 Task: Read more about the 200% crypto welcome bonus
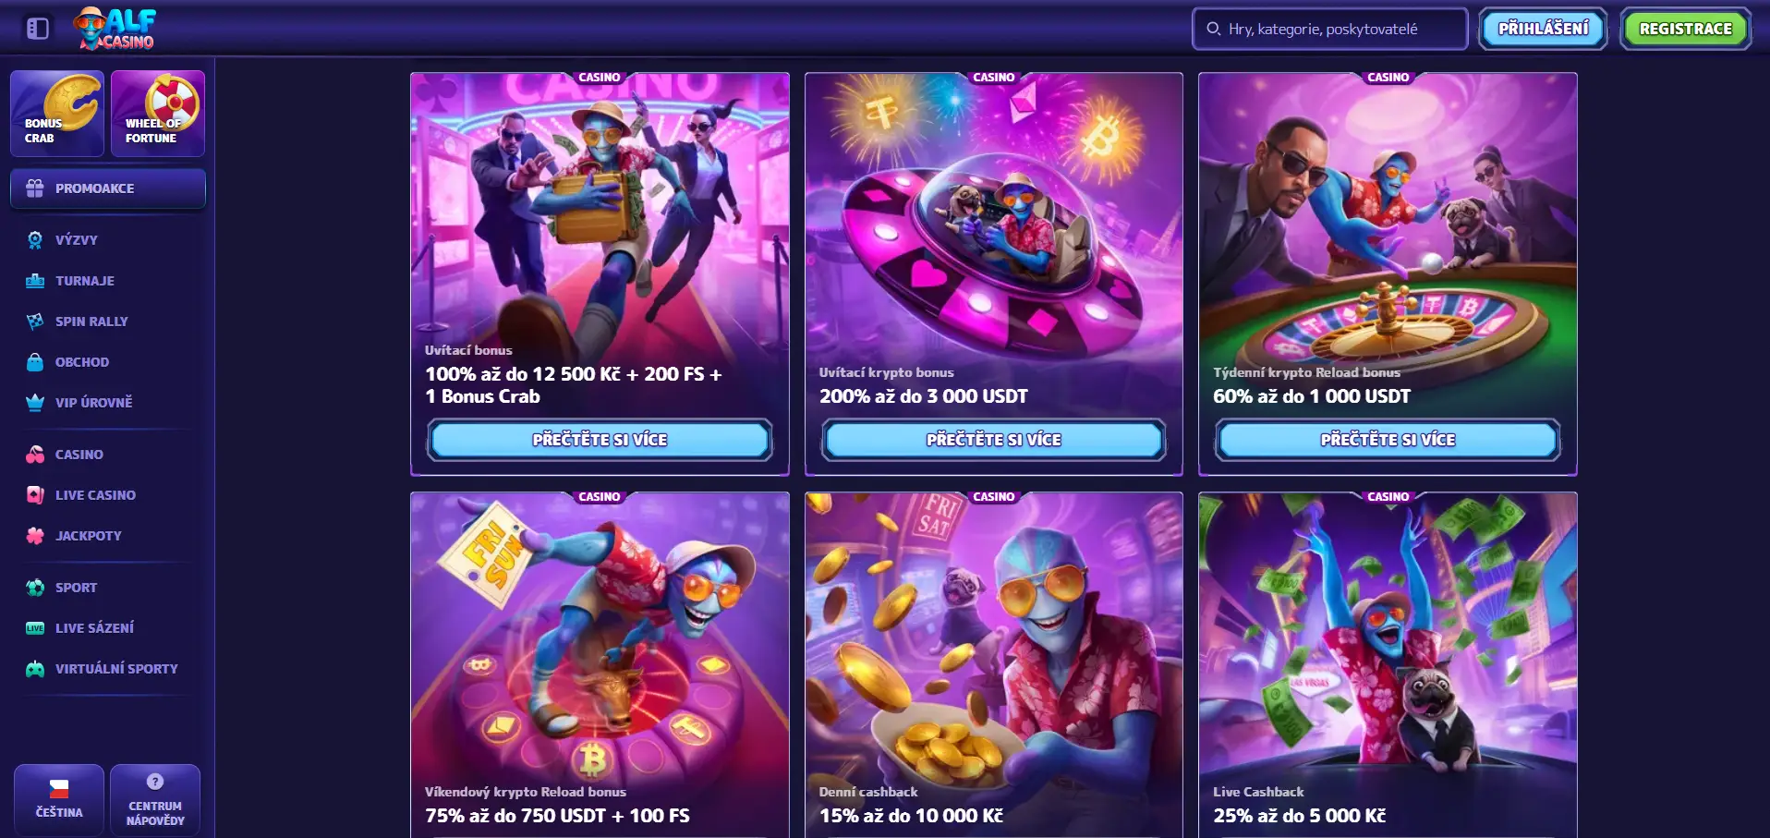pos(994,440)
